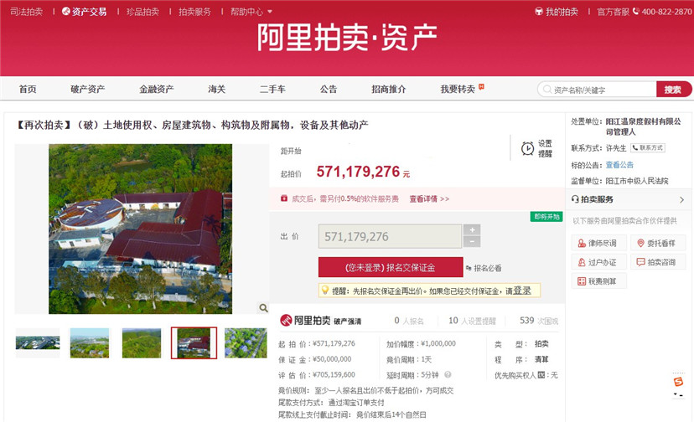Open the 公告 navigation tab
694x422 pixels.
point(329,90)
